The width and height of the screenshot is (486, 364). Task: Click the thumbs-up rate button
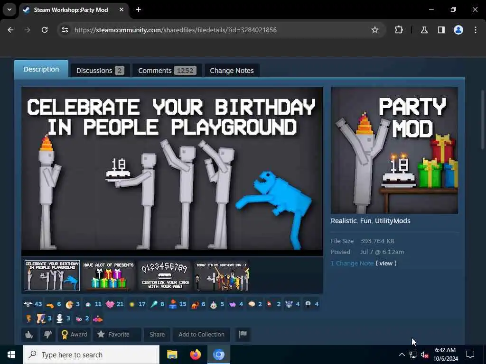(29, 334)
